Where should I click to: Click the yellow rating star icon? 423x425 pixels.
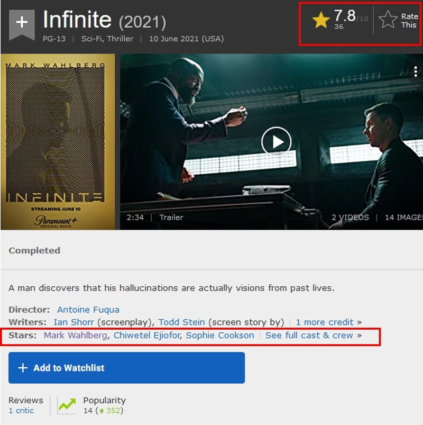321,20
